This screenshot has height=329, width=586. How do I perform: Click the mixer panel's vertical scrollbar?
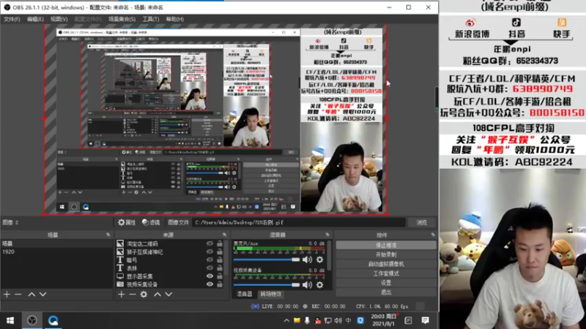tap(329, 255)
